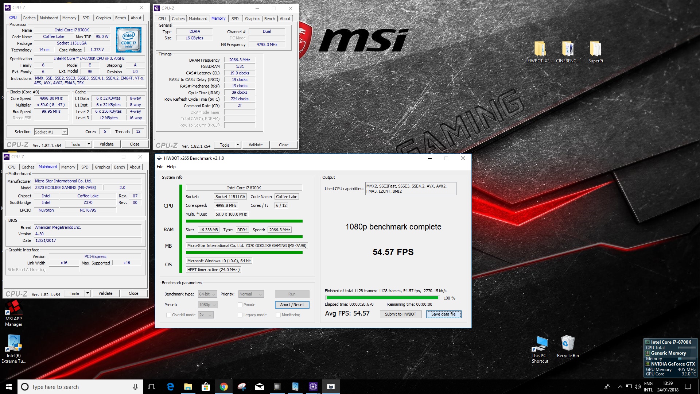Viewport: 700px width, 394px height.
Task: Open the Overkill 2x multiplier dropdown
Action: coord(206,315)
